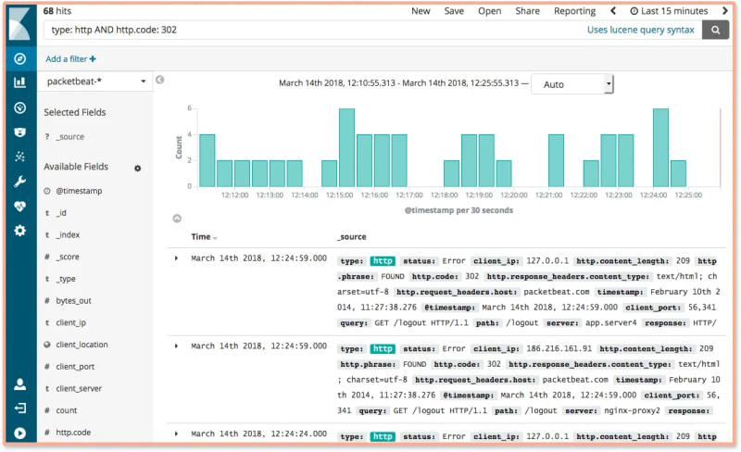
Task: Collapse the histogram chart toggle
Action: point(177,219)
